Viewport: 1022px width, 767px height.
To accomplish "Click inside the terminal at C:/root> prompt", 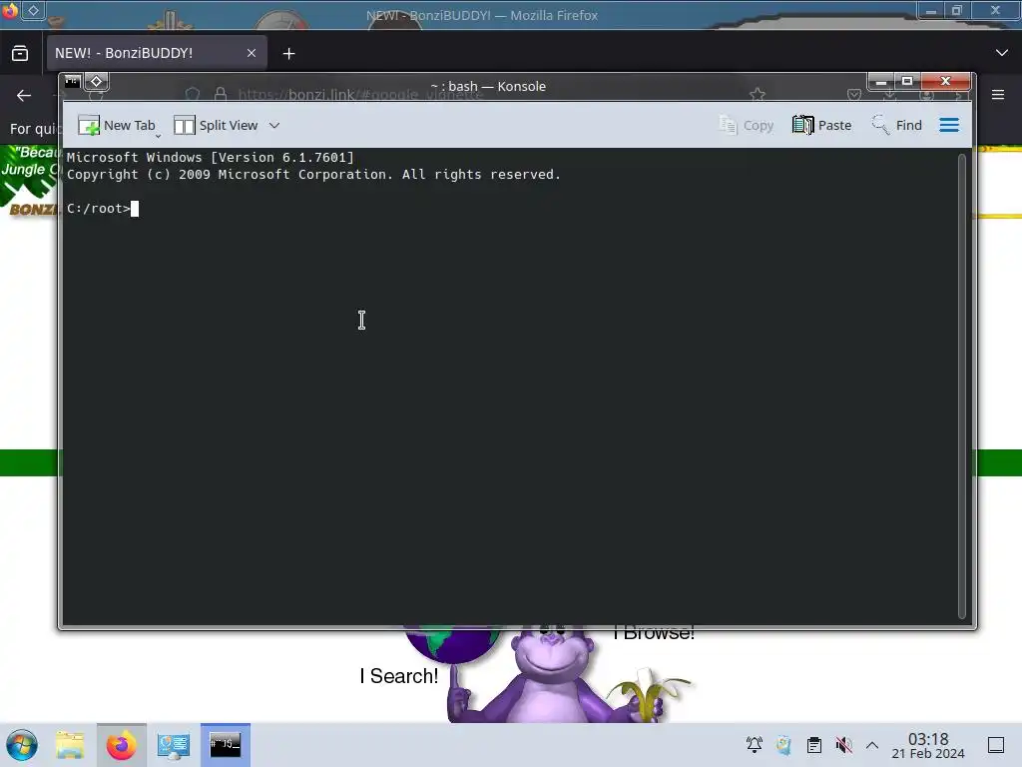I will click(x=135, y=209).
